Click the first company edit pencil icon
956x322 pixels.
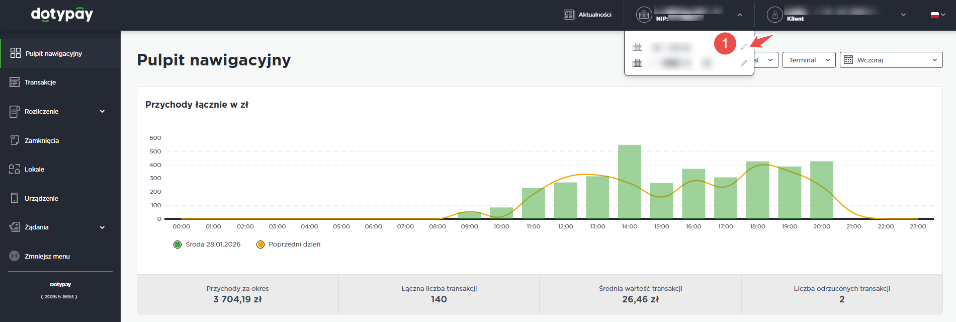744,47
